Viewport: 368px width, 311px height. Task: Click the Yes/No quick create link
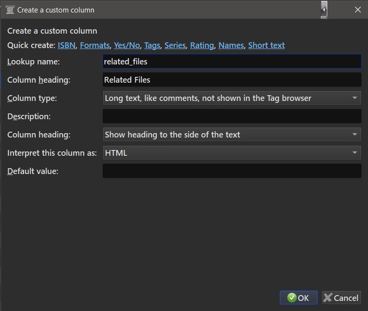(x=127, y=45)
